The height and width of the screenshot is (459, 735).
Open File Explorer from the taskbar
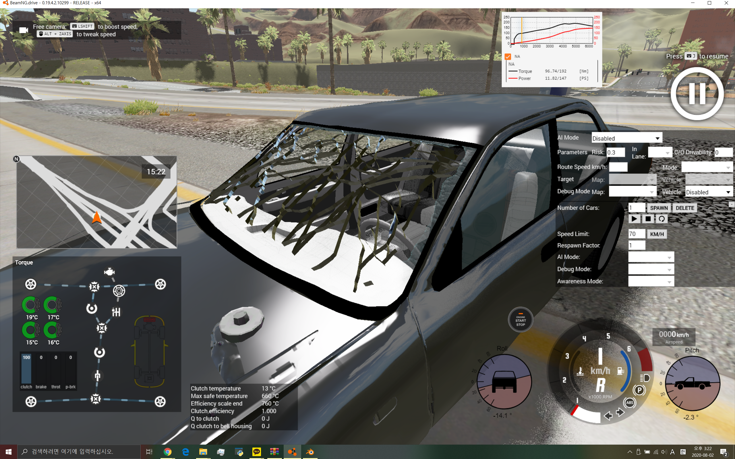point(203,452)
